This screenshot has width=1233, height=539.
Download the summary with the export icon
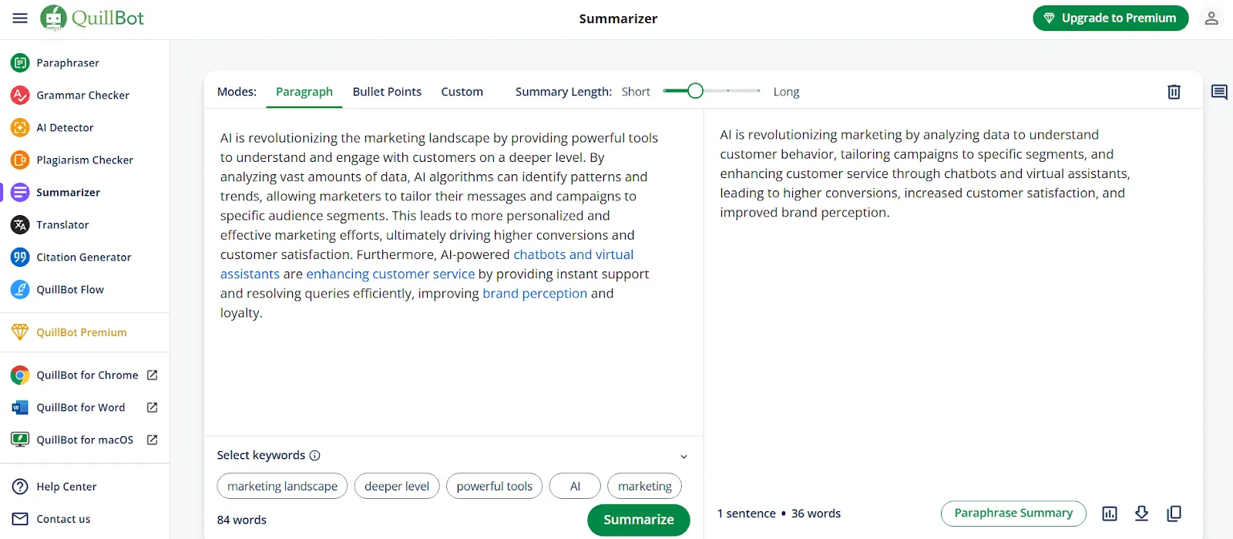point(1142,514)
